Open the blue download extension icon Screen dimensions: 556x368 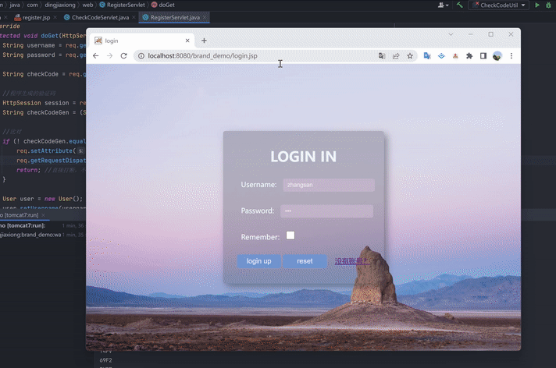tap(441, 56)
